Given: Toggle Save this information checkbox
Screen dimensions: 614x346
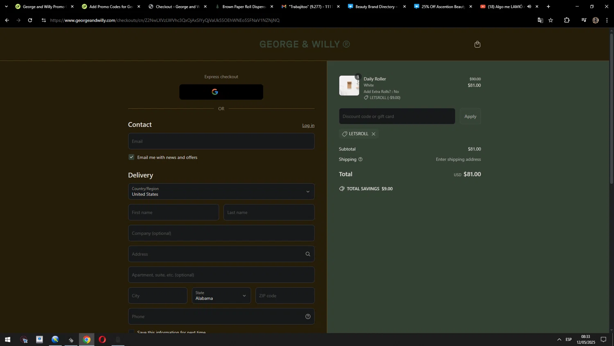Looking at the screenshot, I should point(131,332).
